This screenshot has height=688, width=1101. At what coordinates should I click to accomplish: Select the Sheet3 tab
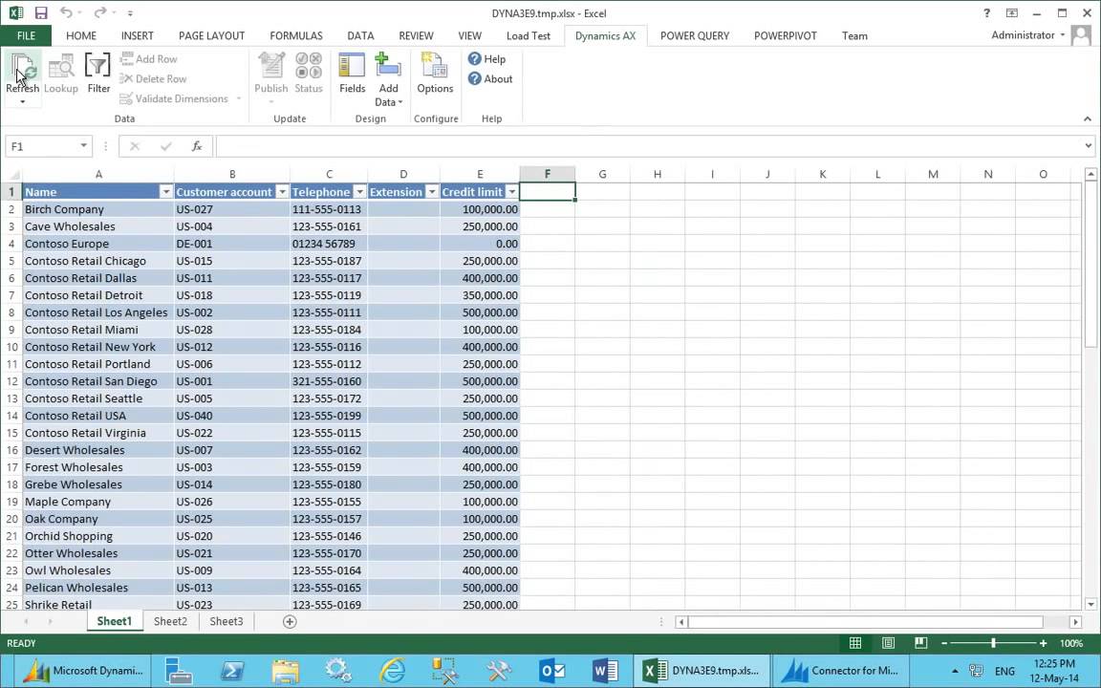click(227, 621)
